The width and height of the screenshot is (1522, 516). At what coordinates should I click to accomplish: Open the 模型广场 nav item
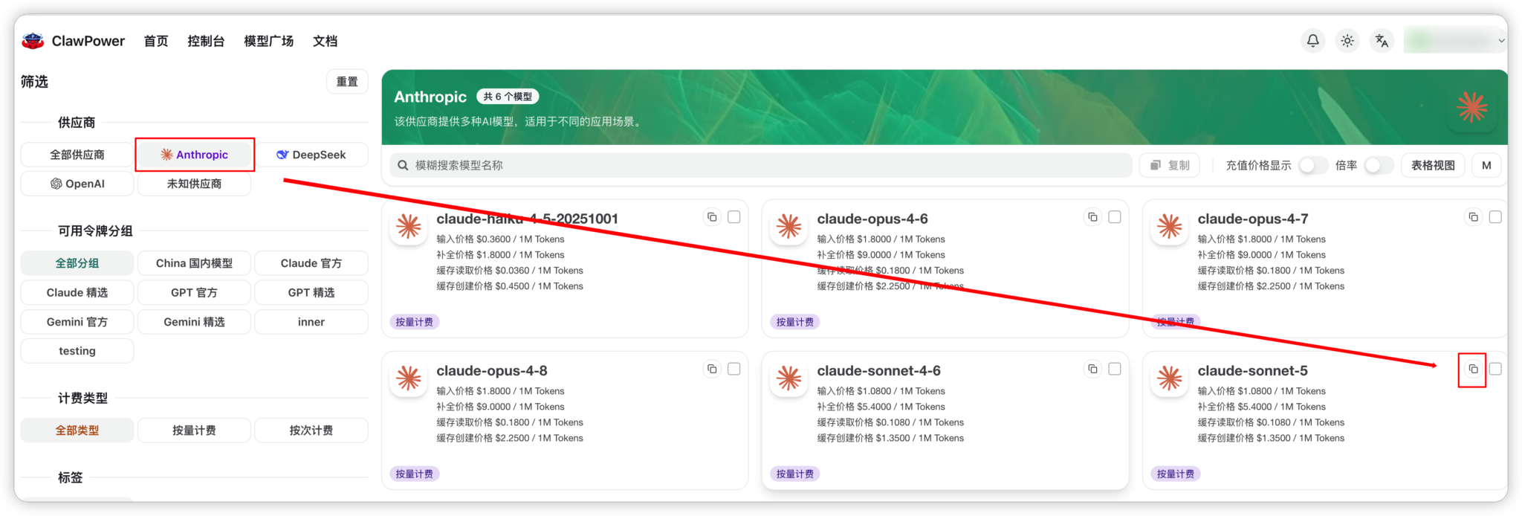(269, 41)
